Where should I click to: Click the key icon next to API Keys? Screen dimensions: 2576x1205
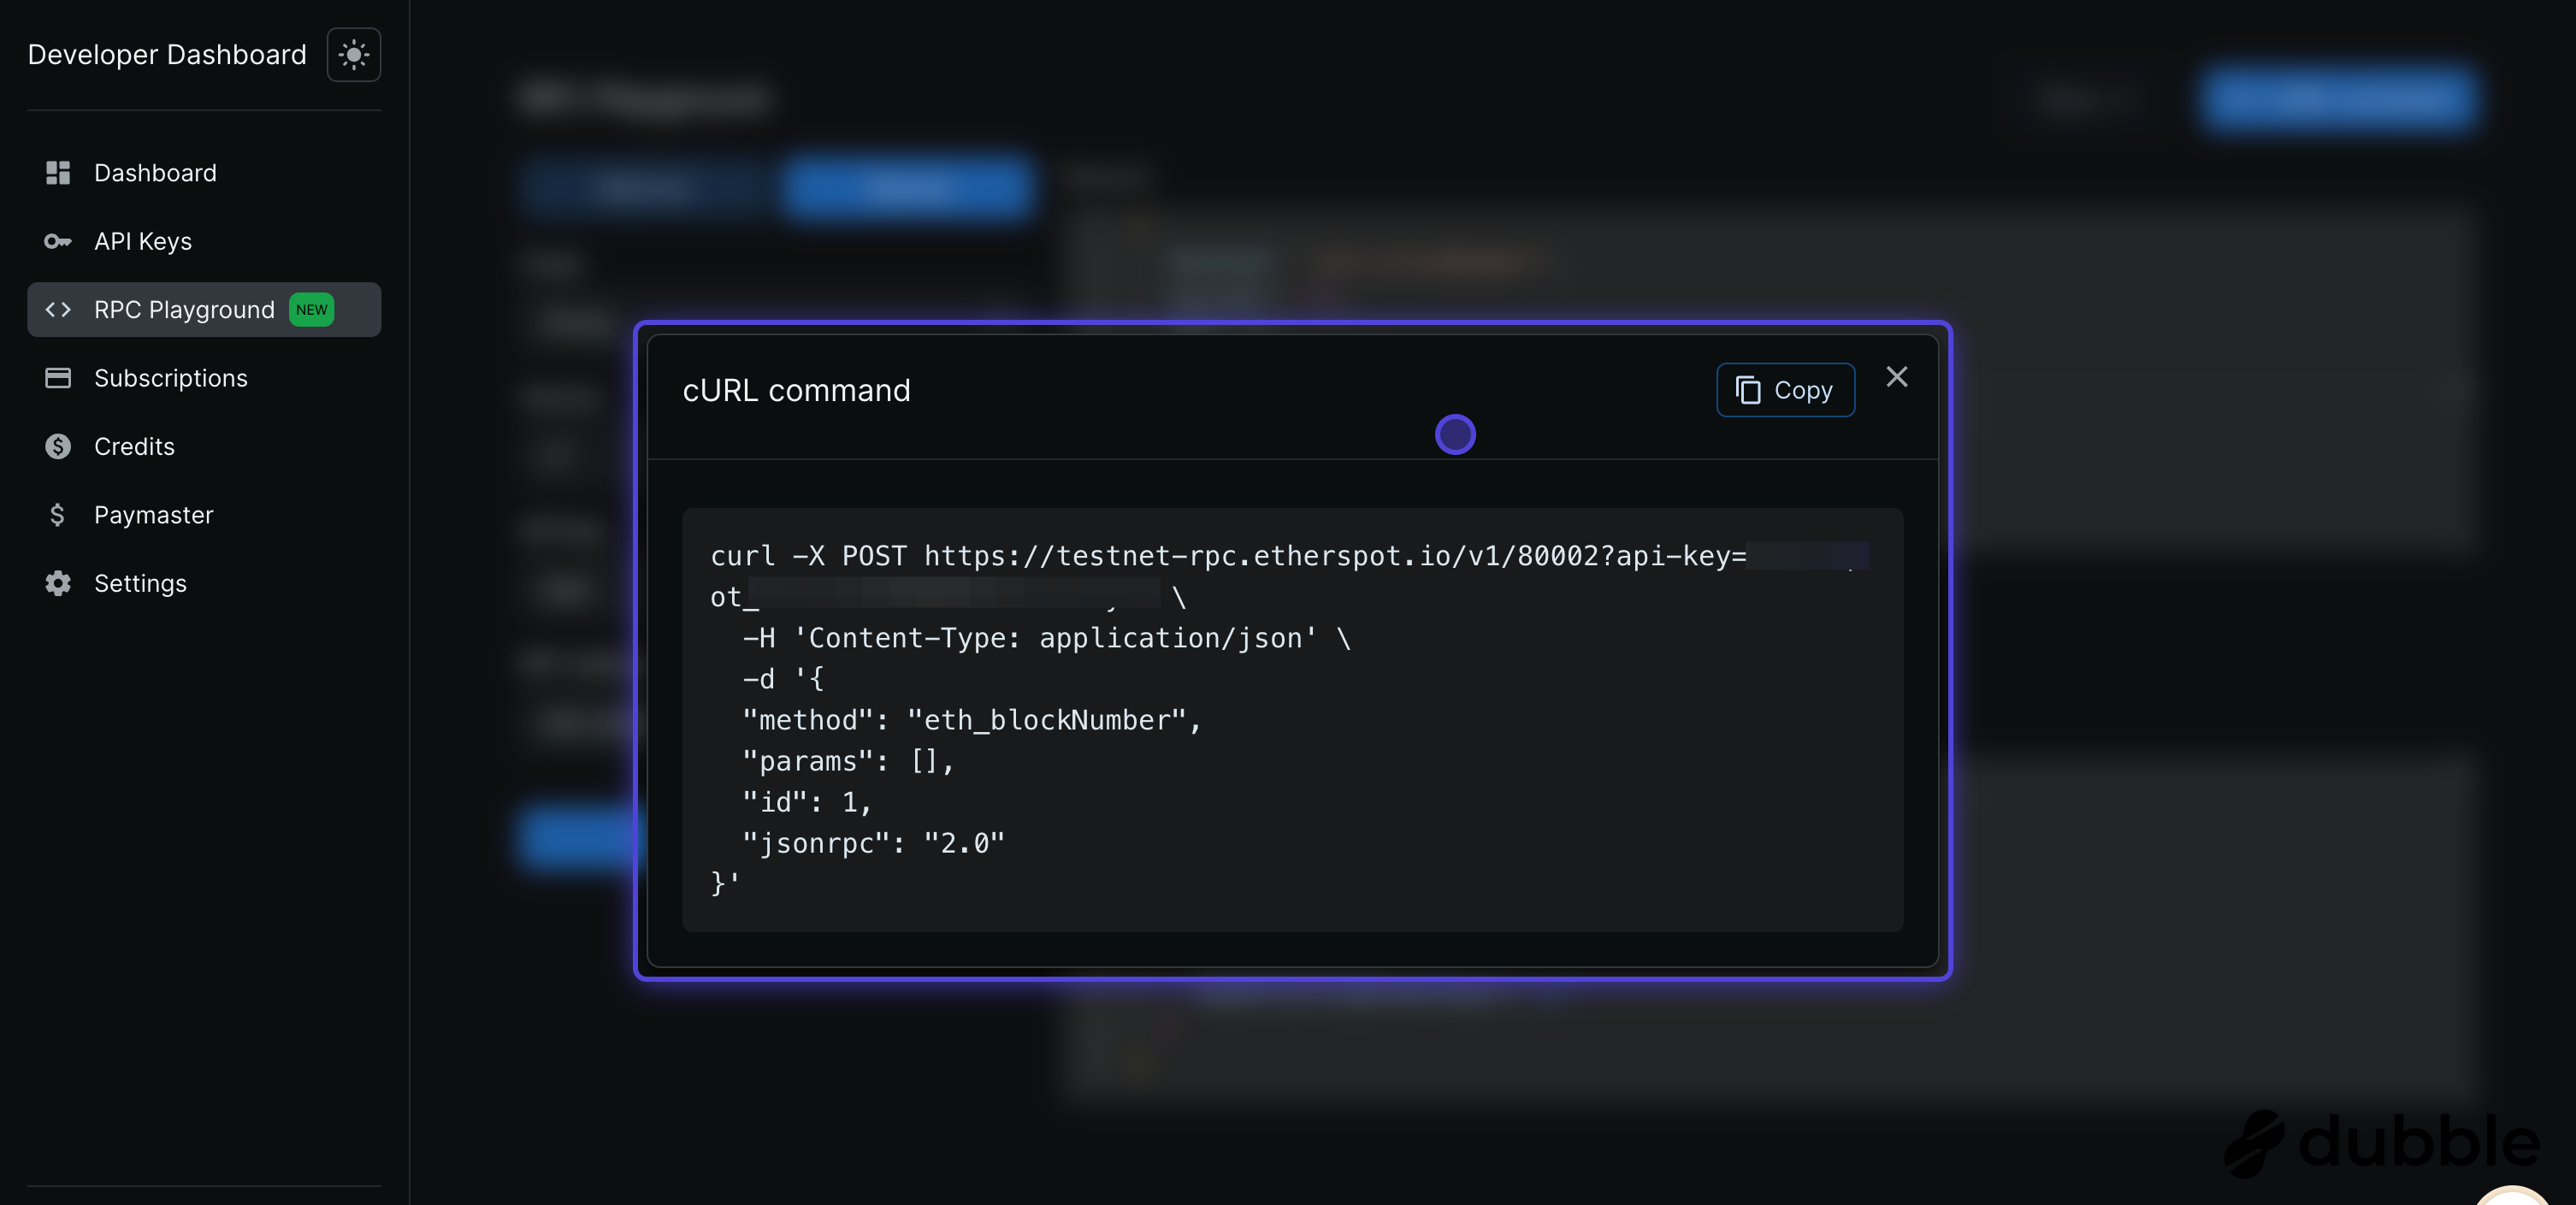[58, 241]
